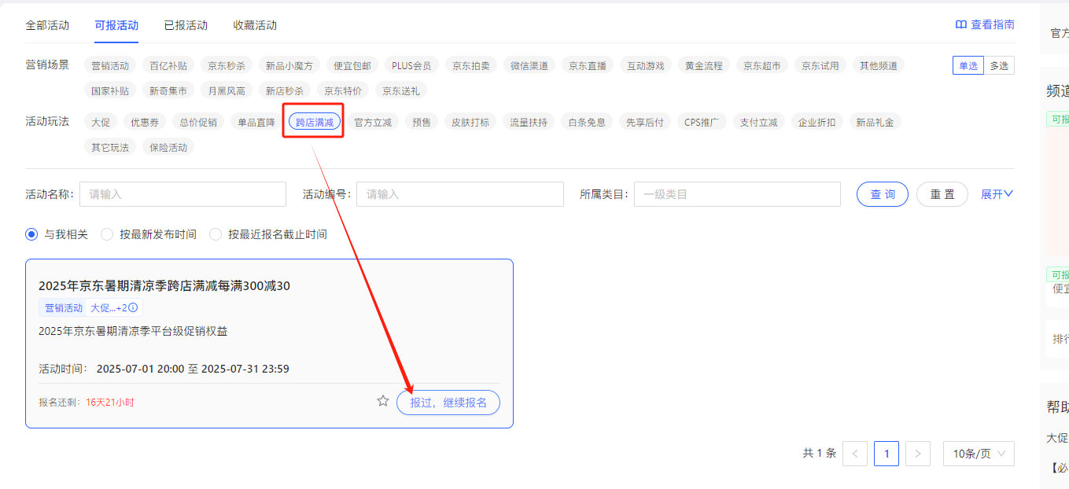1069x489 pixels.
Task: Open the 收藏活动 tab
Action: click(x=255, y=25)
